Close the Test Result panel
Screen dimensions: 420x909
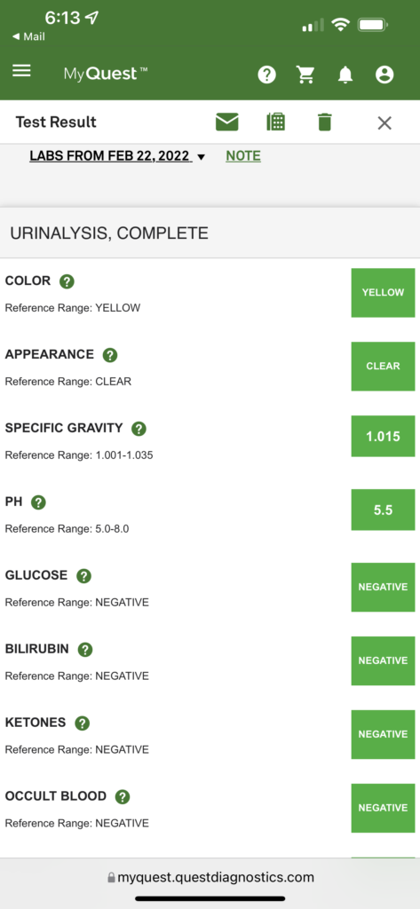pos(384,123)
